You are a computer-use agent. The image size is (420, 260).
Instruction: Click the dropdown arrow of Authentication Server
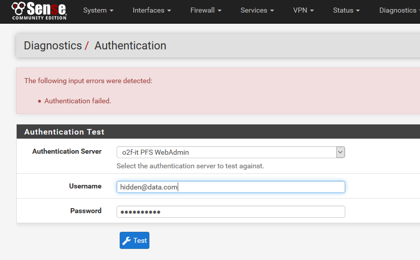(x=340, y=152)
